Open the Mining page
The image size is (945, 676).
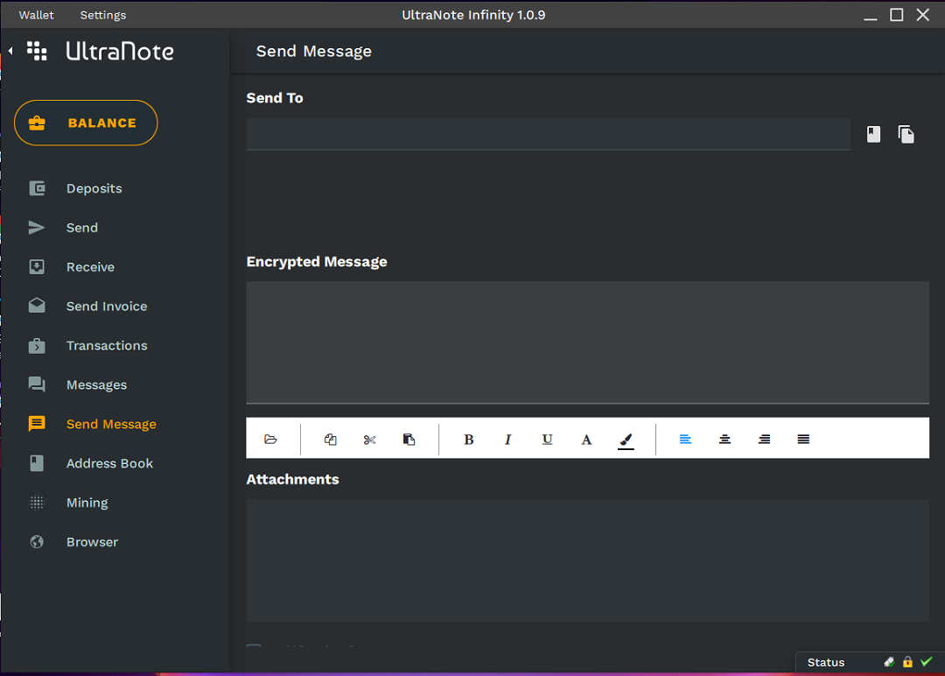coord(87,503)
